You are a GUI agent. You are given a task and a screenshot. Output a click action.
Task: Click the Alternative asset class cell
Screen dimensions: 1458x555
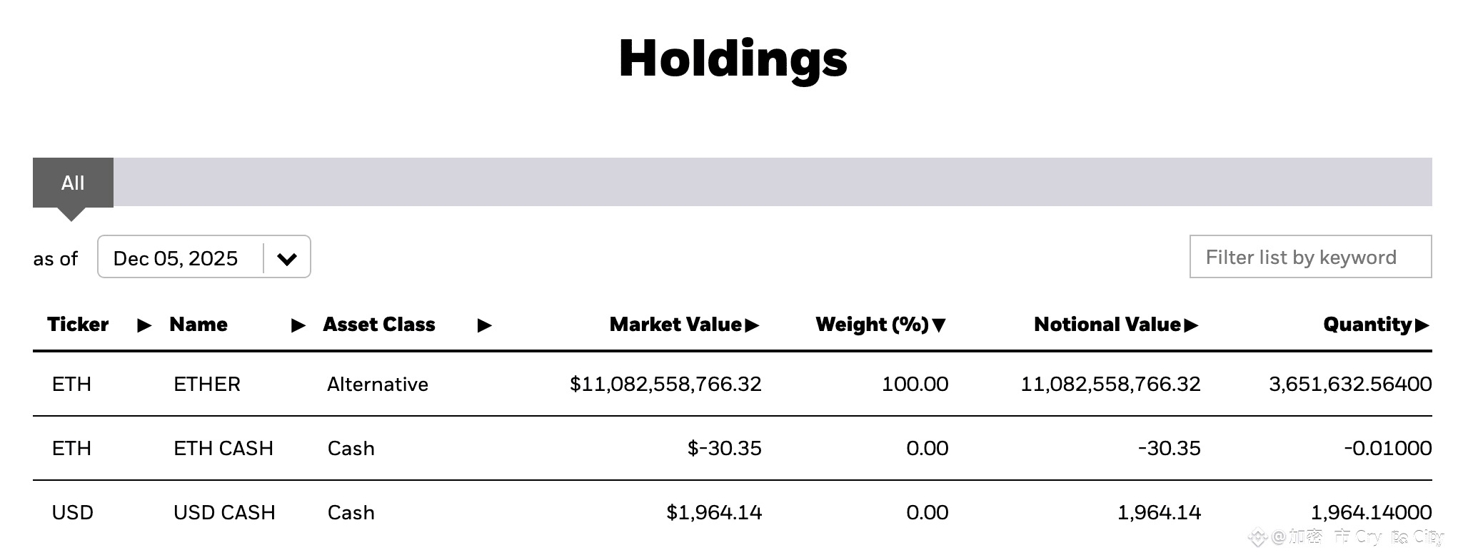[378, 385]
